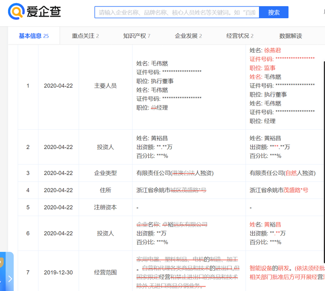The height and width of the screenshot is (291, 325).
Task: Click the 2019-12-30 date cell
Action: (58, 272)
